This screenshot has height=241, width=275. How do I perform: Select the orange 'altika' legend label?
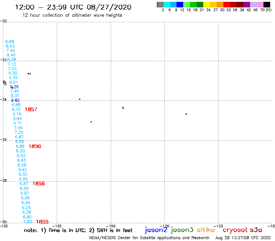[x=206, y=230]
